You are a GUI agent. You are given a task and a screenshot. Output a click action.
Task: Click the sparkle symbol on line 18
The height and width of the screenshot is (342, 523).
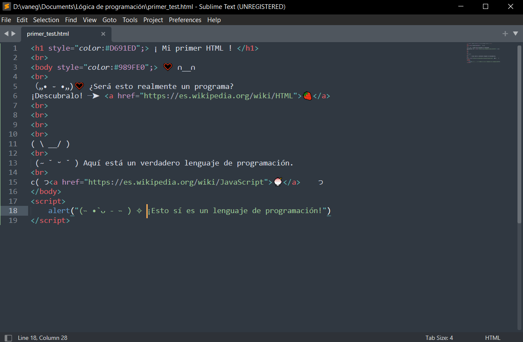pos(139,211)
